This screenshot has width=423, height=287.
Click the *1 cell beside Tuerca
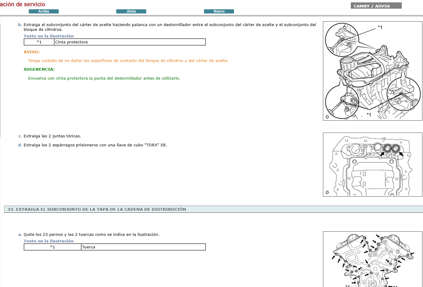point(52,247)
